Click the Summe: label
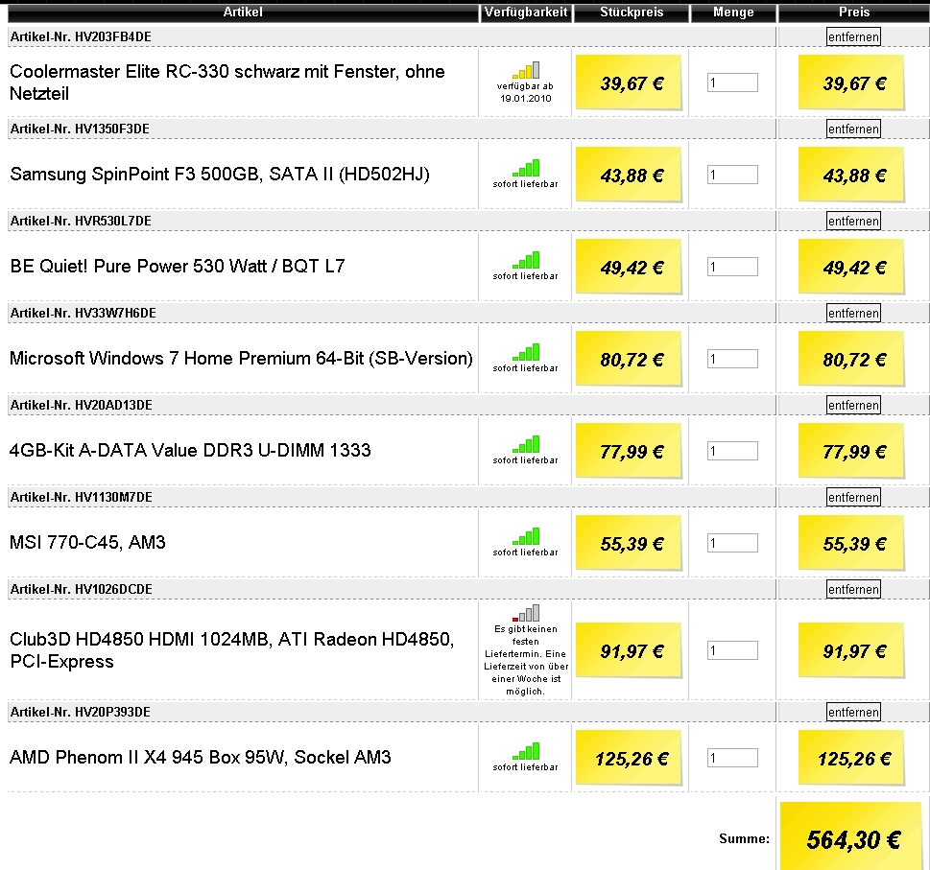Viewport: 930px width, 870px height. tap(744, 838)
